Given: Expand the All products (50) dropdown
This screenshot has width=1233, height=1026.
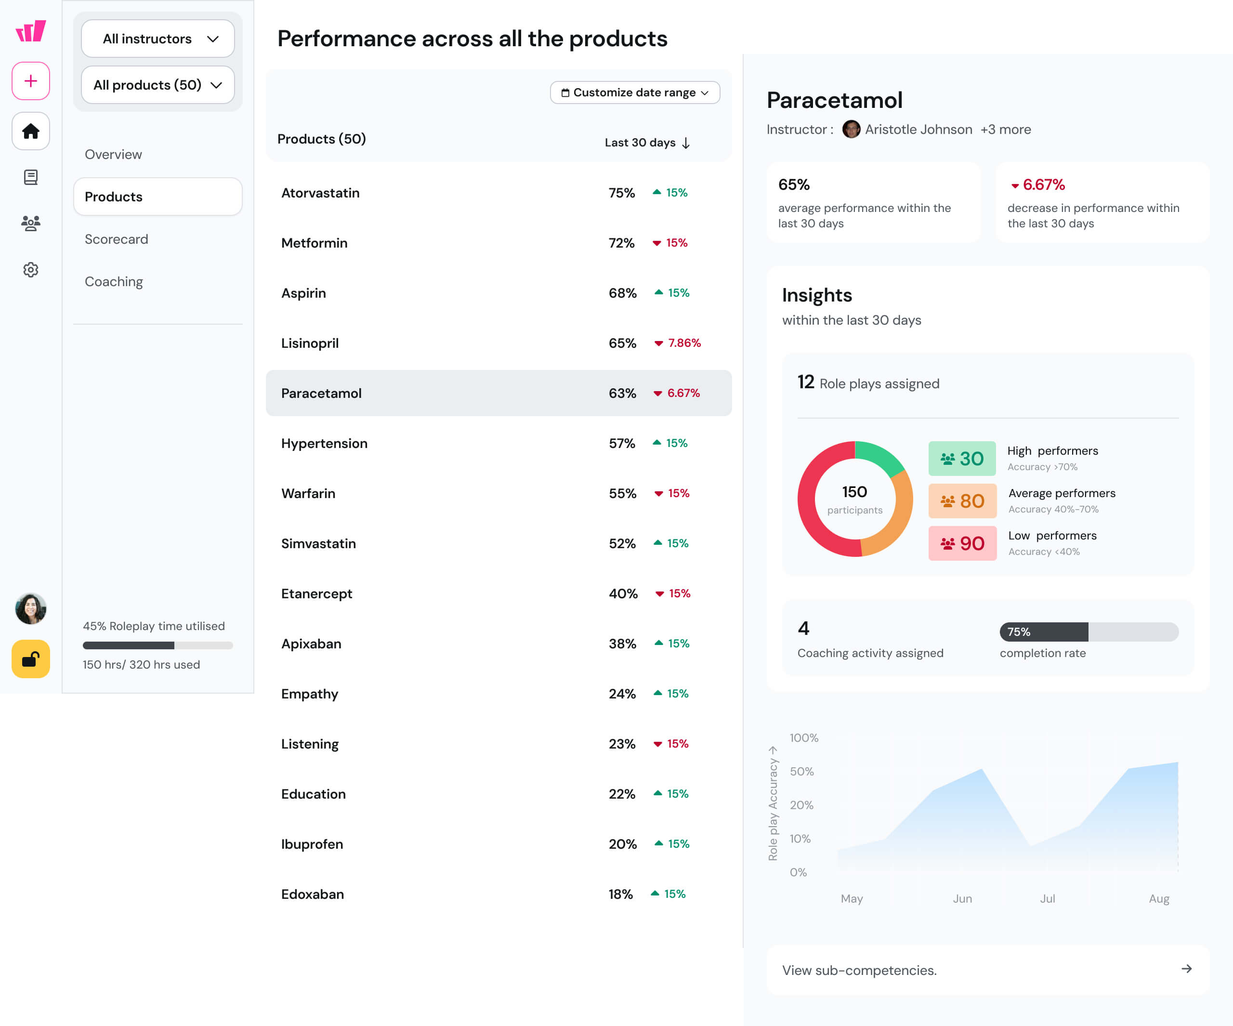Looking at the screenshot, I should coord(157,85).
